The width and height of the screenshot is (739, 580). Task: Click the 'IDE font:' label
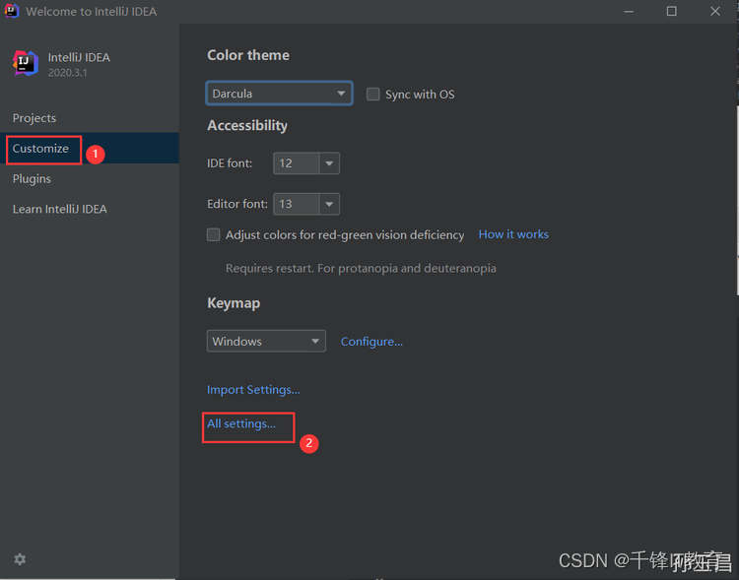click(230, 163)
